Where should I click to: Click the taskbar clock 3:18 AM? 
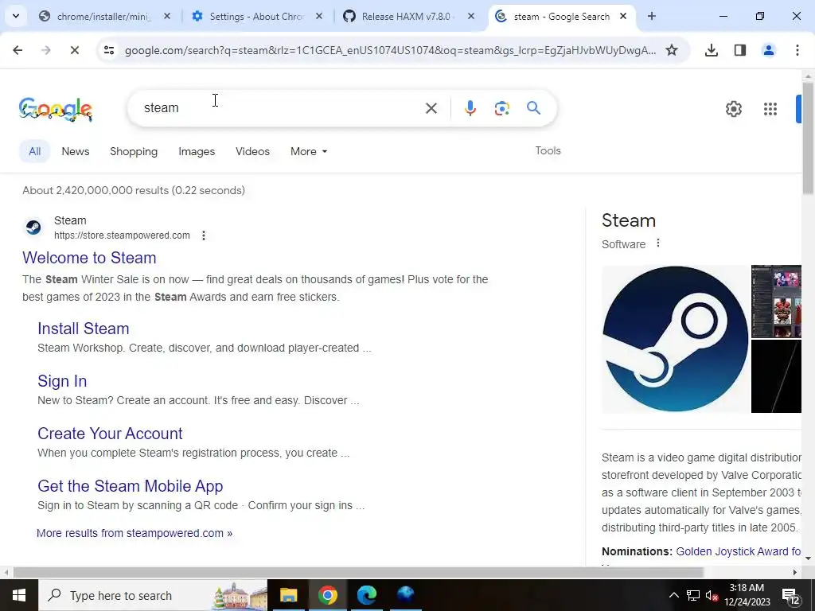point(747,595)
